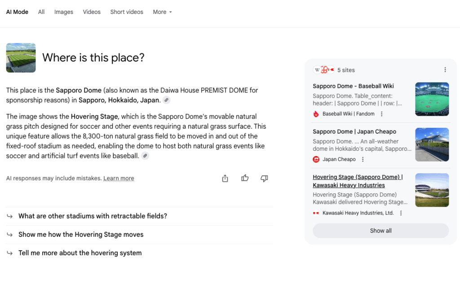Open the Videos tab

(92, 12)
